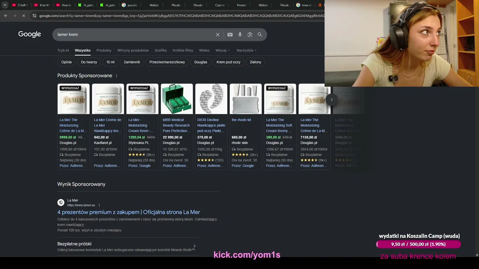Open 'the rhode kit' product title link
The width and height of the screenshot is (479, 269).
(x=241, y=120)
